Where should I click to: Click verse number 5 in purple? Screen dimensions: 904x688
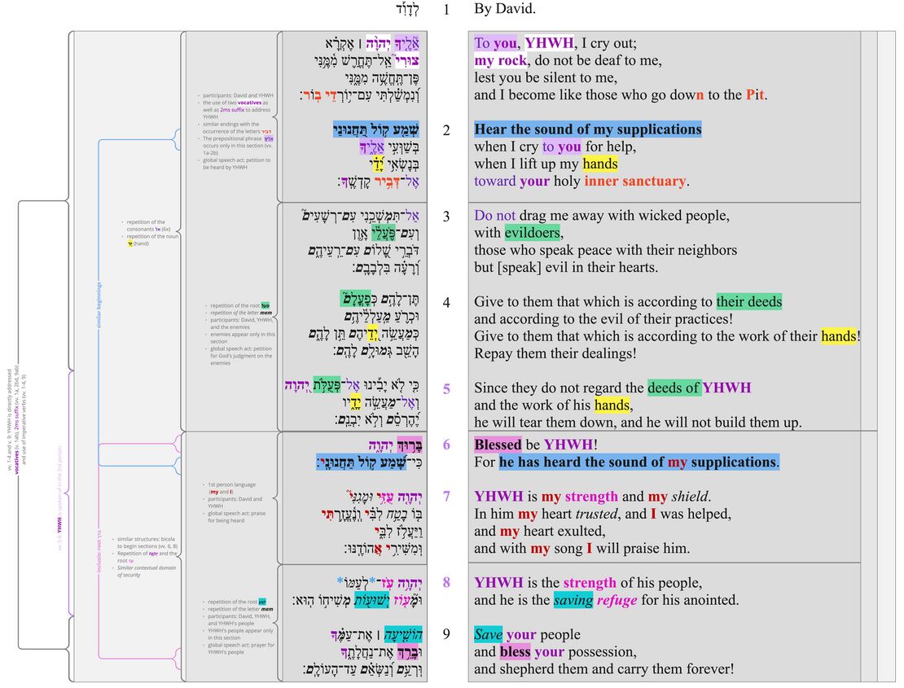(x=446, y=389)
